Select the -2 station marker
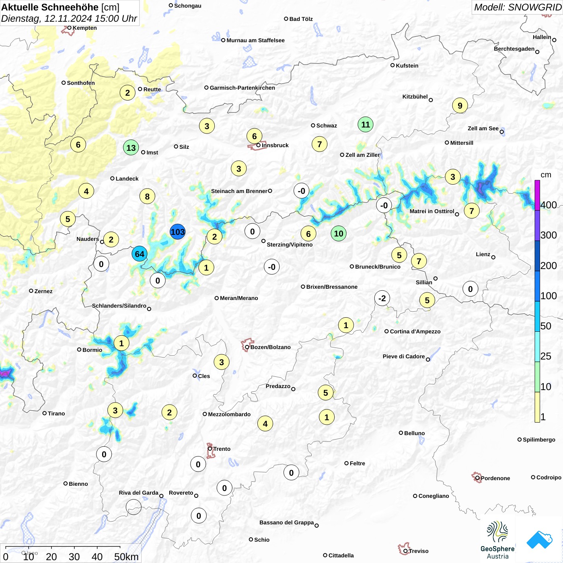Screen dimensions: 563x563 (x=382, y=298)
